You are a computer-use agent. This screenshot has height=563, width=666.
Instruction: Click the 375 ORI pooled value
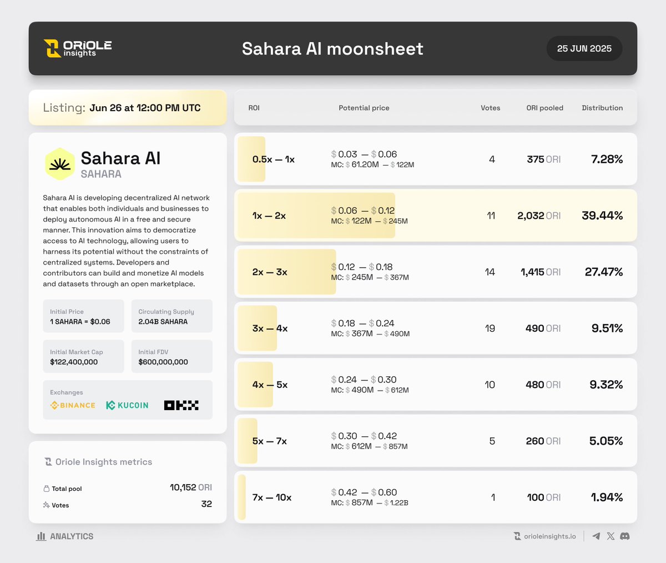point(544,159)
